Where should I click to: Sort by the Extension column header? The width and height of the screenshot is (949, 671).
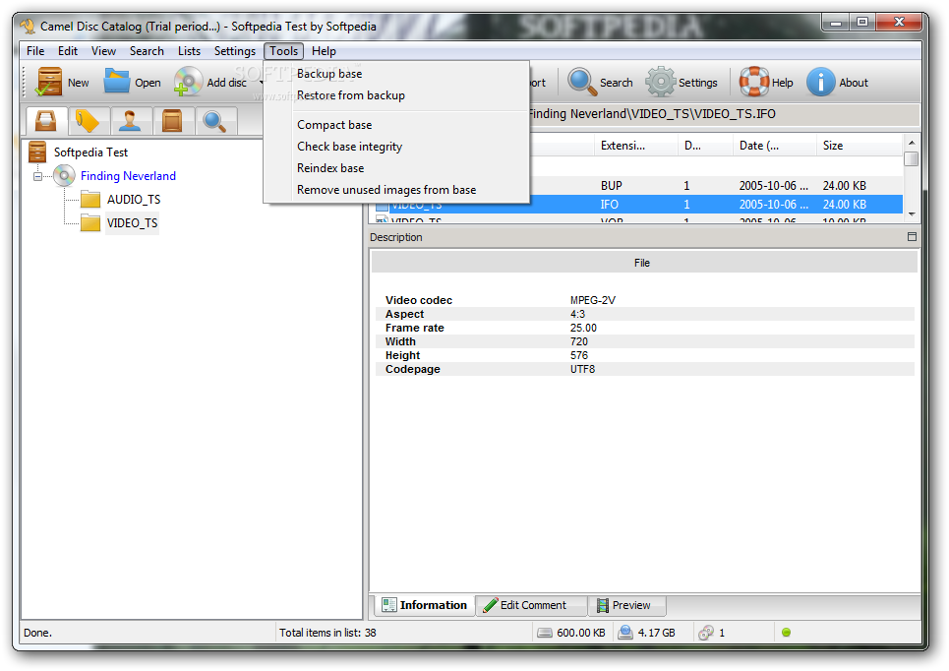[x=635, y=146]
